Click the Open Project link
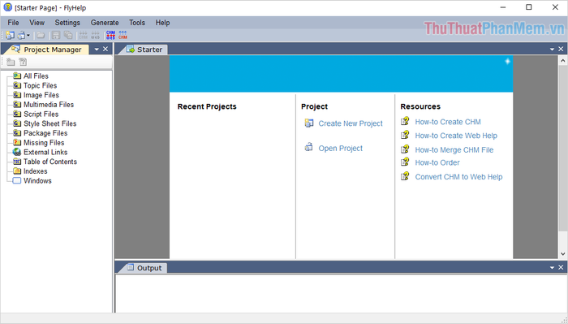 (x=340, y=149)
